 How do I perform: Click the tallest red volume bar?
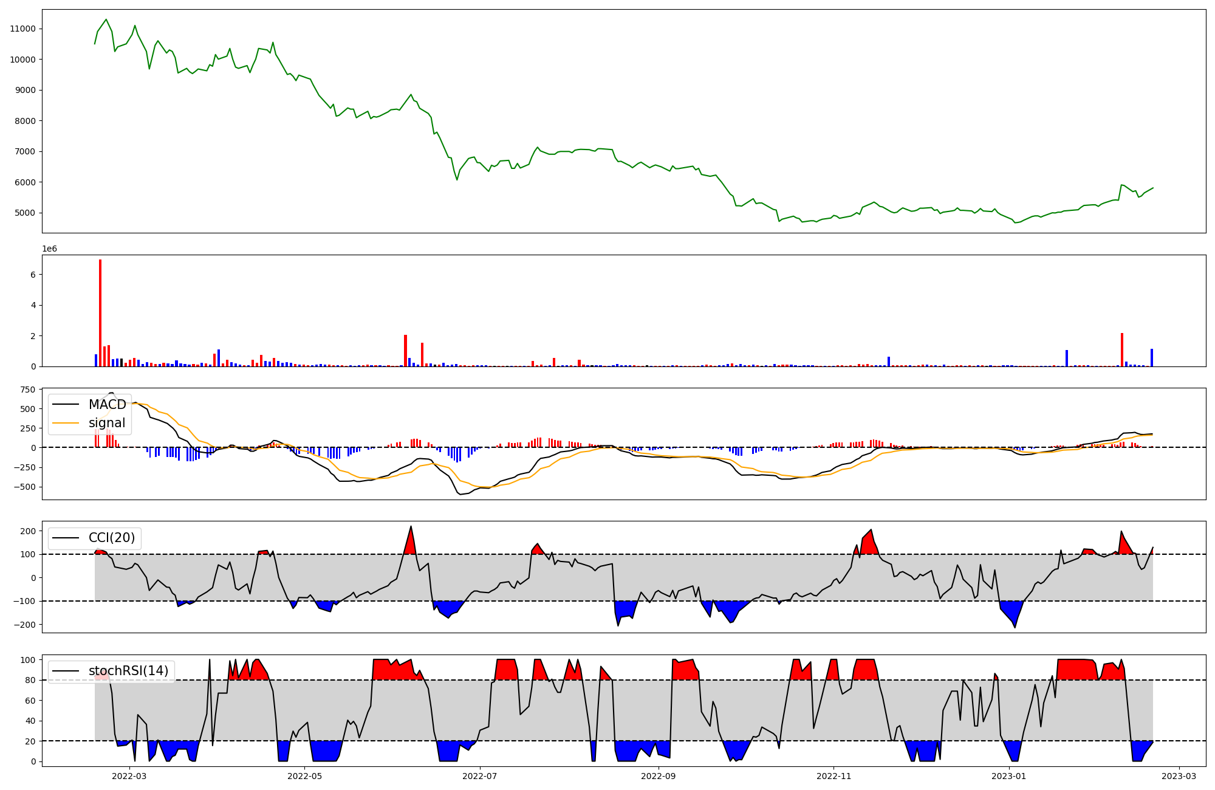(100, 313)
